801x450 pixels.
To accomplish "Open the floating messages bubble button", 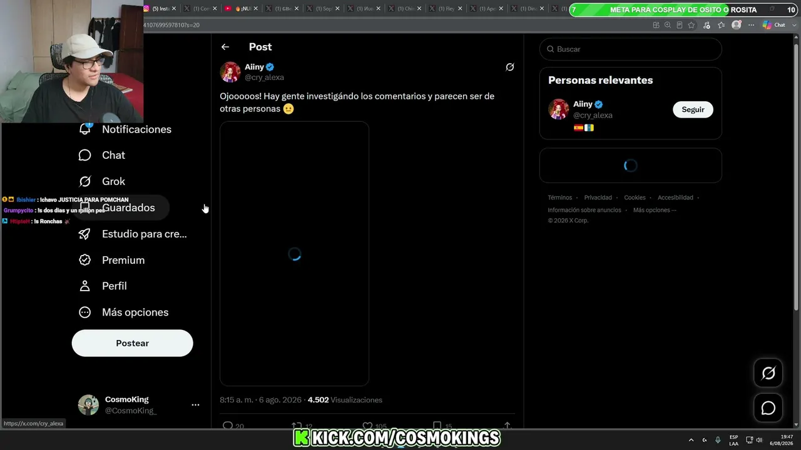I will (x=768, y=408).
